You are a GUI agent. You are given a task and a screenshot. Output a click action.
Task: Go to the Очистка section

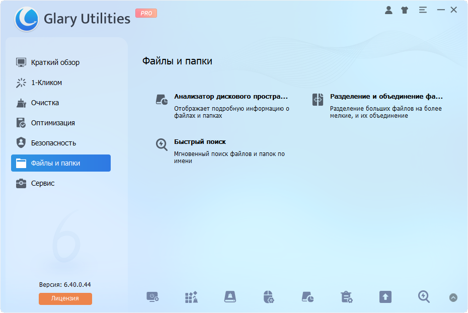pyautogui.click(x=45, y=103)
